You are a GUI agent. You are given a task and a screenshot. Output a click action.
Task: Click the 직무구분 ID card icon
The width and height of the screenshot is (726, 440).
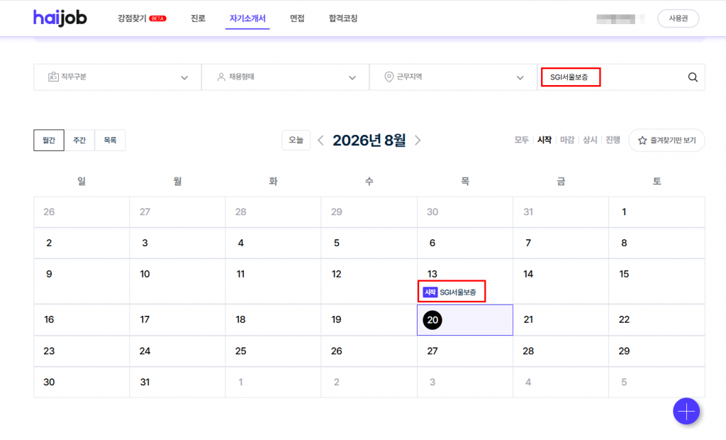tap(53, 77)
